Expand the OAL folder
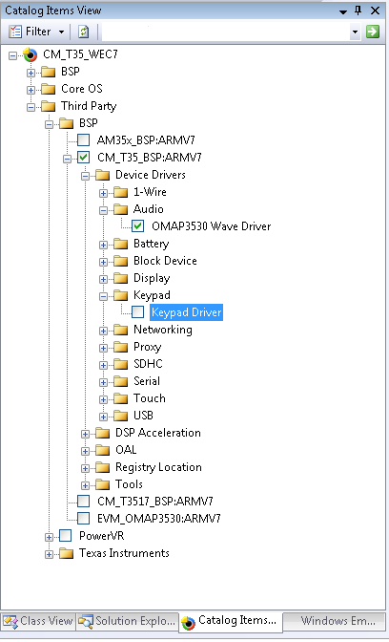This screenshot has width=389, height=642. tap(85, 451)
